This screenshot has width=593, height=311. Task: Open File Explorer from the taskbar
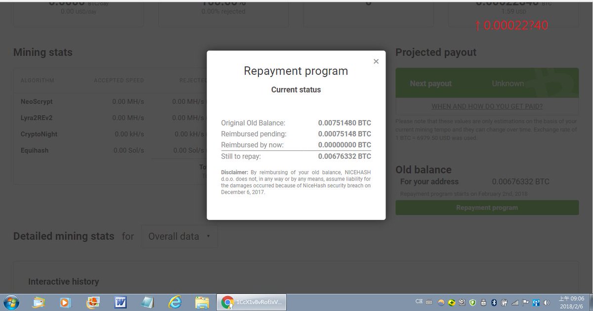pos(202,302)
